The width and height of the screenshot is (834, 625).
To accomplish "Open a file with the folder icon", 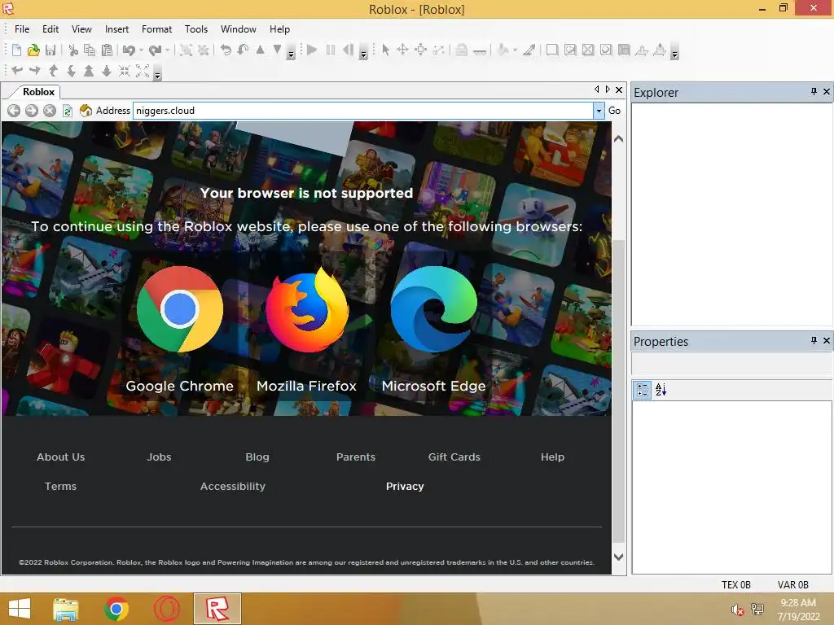I will (x=33, y=50).
